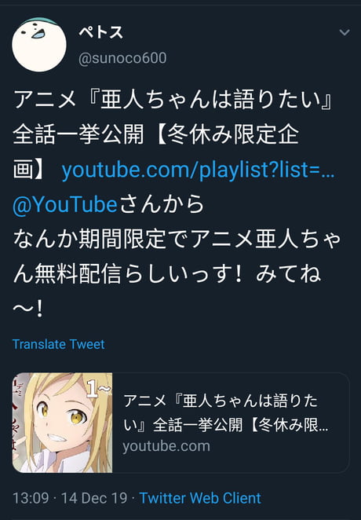The height and width of the screenshot is (520, 361).
Task: Open the 13:09 tweet timestamp
Action: [x=31, y=498]
